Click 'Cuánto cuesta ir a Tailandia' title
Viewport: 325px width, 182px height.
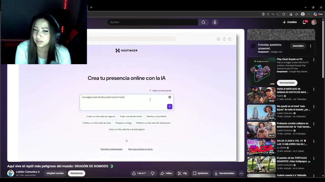pos(291,175)
